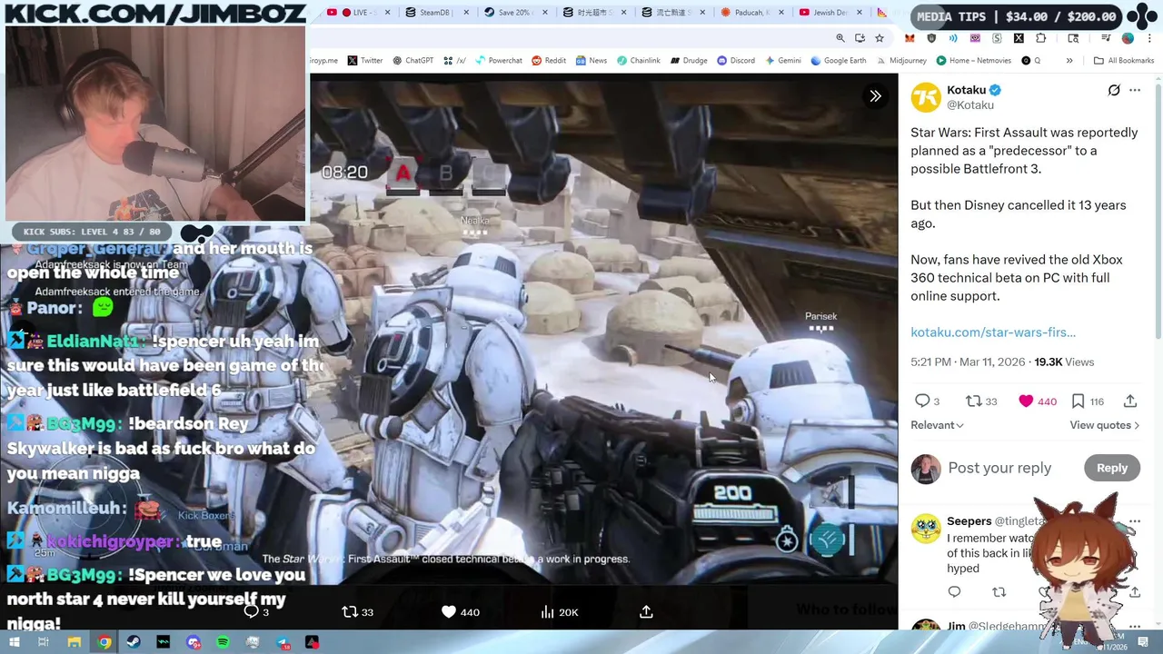Bookmark this page with star icon
Screen dimensions: 1163x654
tap(880, 38)
